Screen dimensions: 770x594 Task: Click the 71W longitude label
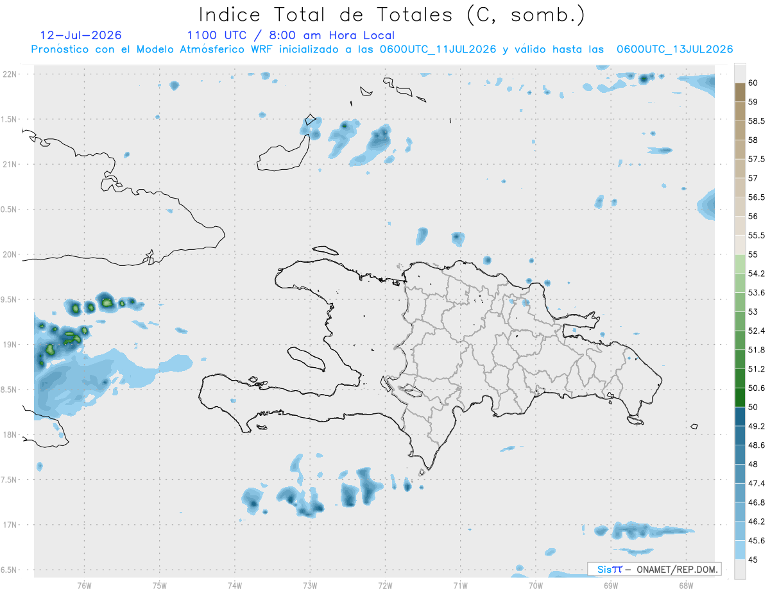tap(460, 585)
